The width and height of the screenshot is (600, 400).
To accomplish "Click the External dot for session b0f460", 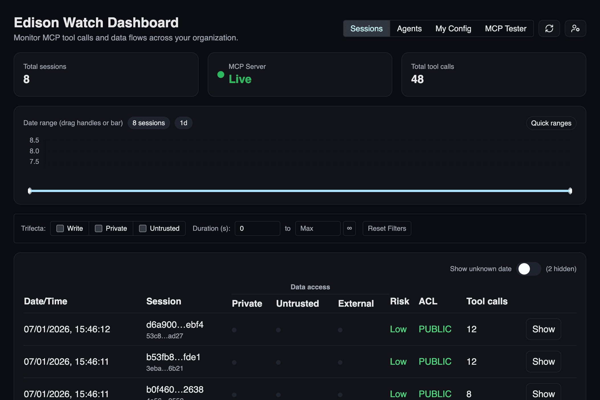I will [340, 394].
